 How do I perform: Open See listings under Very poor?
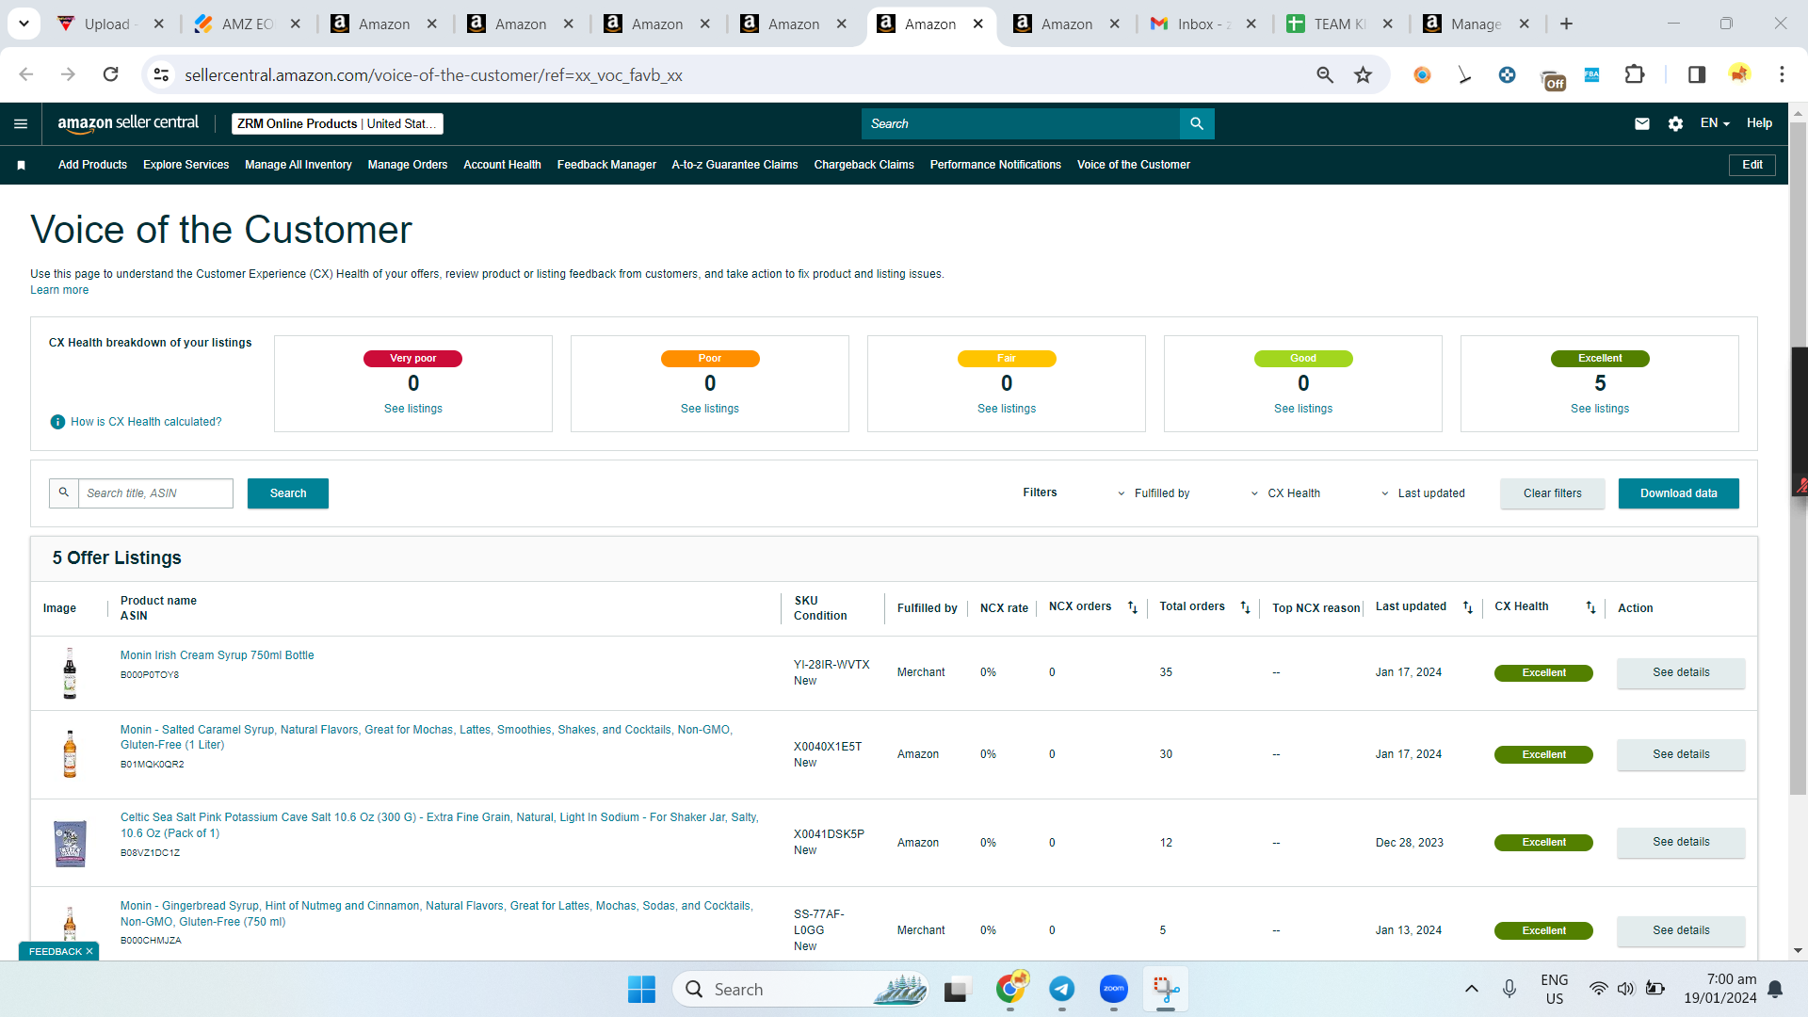[x=413, y=409]
